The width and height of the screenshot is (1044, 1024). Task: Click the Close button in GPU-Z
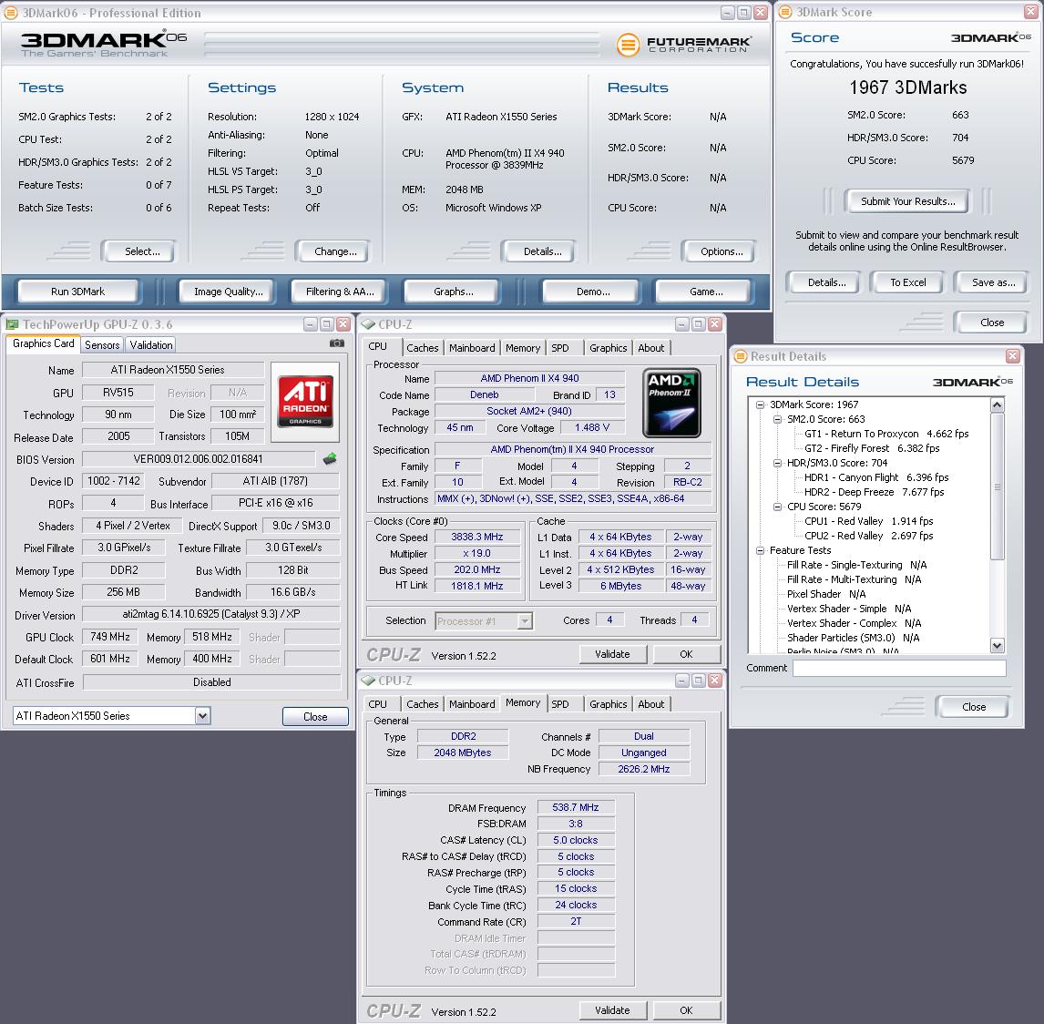point(315,716)
